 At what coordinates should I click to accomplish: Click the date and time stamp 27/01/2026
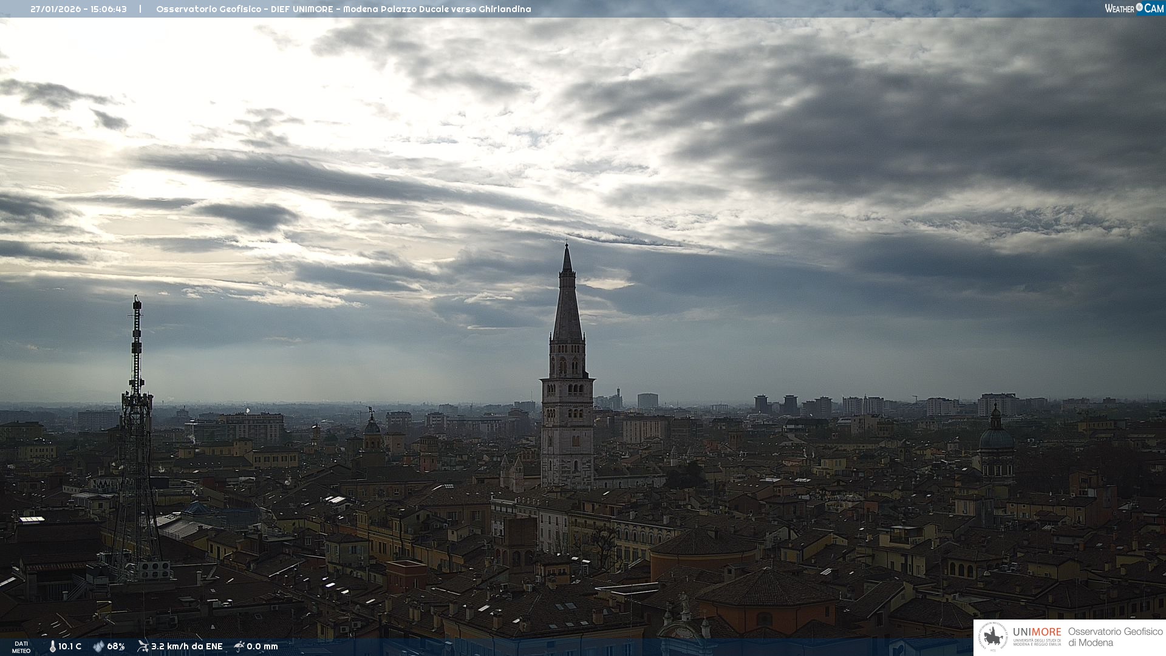pyautogui.click(x=78, y=9)
